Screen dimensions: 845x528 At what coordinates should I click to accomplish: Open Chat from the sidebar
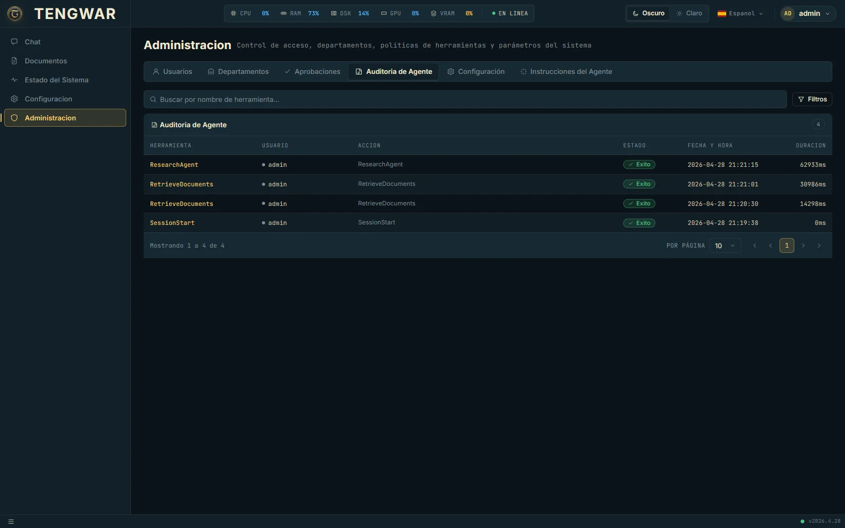65,42
